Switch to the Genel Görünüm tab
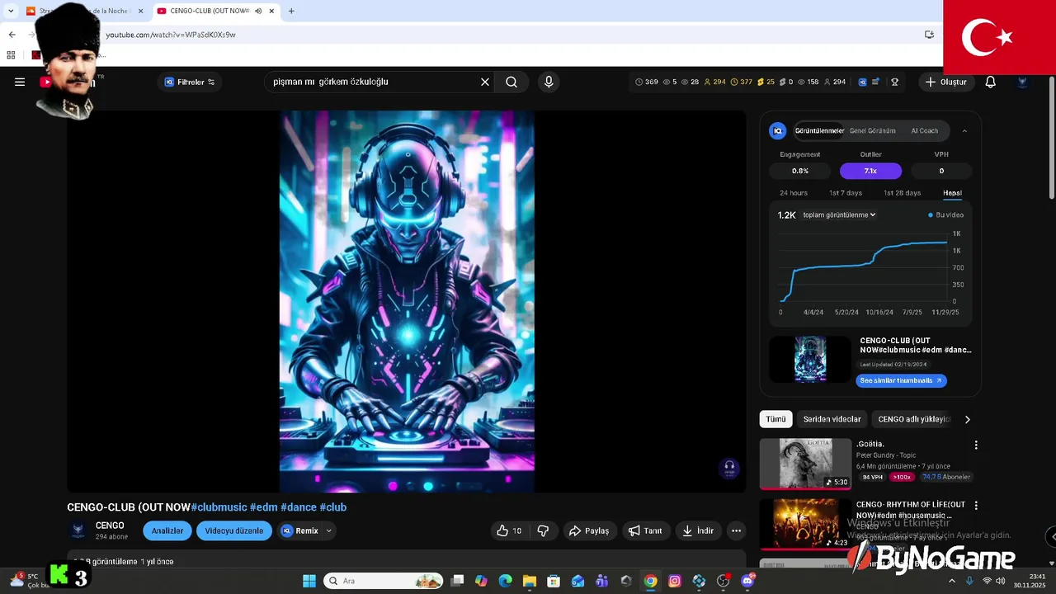This screenshot has width=1056, height=594. pos(872,130)
